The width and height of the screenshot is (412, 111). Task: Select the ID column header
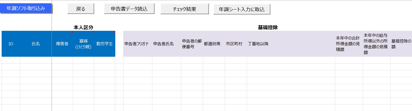pyautogui.click(x=11, y=44)
